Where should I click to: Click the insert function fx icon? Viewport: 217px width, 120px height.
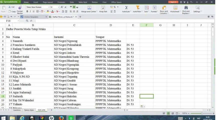tap(31, 21)
